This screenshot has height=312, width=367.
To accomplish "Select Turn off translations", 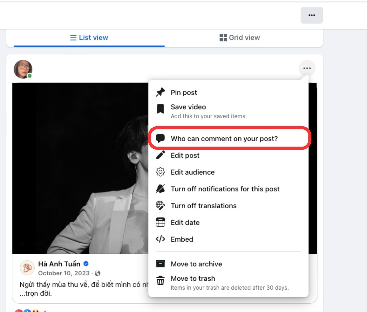I will pos(228,206).
